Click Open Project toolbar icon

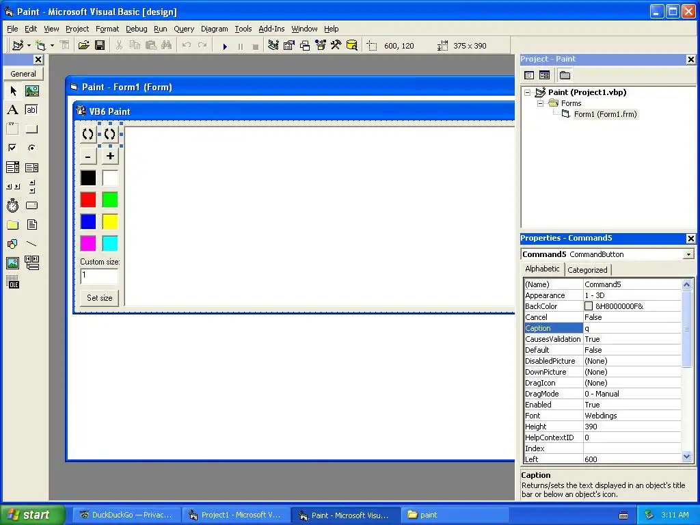pos(83,46)
